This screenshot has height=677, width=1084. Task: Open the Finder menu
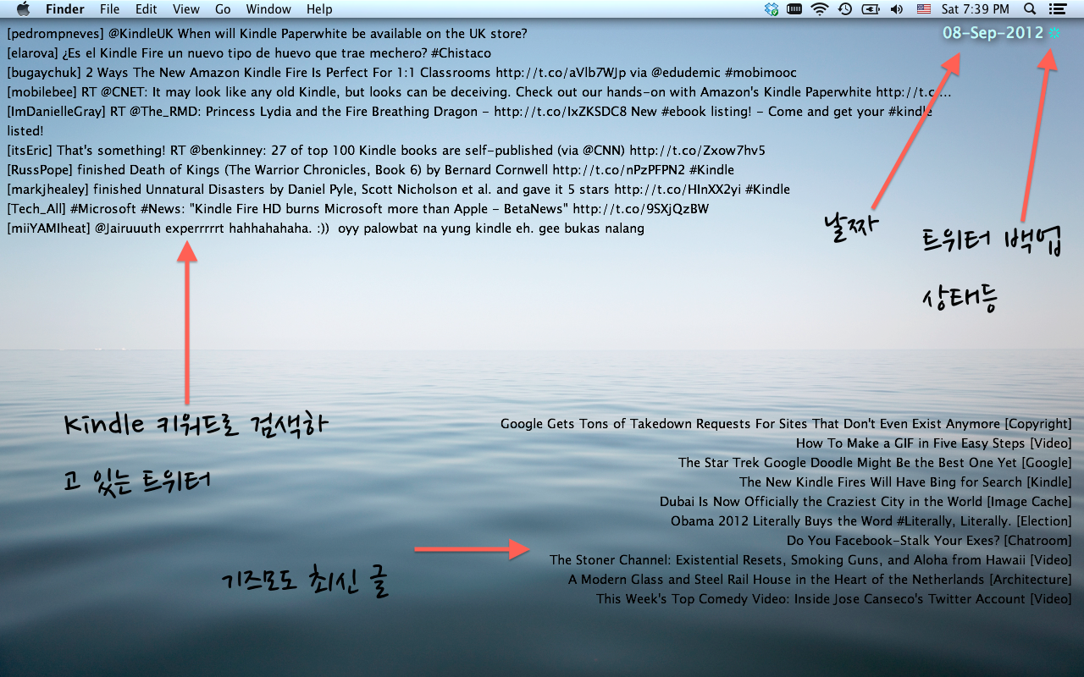click(65, 9)
